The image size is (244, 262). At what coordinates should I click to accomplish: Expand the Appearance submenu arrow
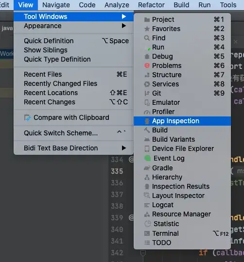(124, 26)
